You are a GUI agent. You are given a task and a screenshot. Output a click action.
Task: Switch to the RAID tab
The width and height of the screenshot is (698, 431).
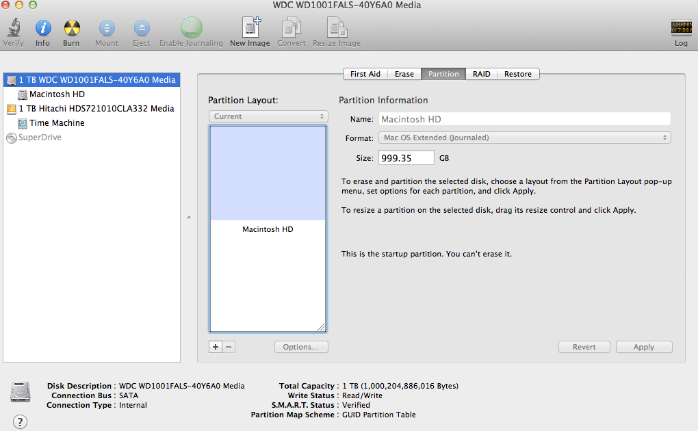[481, 74]
